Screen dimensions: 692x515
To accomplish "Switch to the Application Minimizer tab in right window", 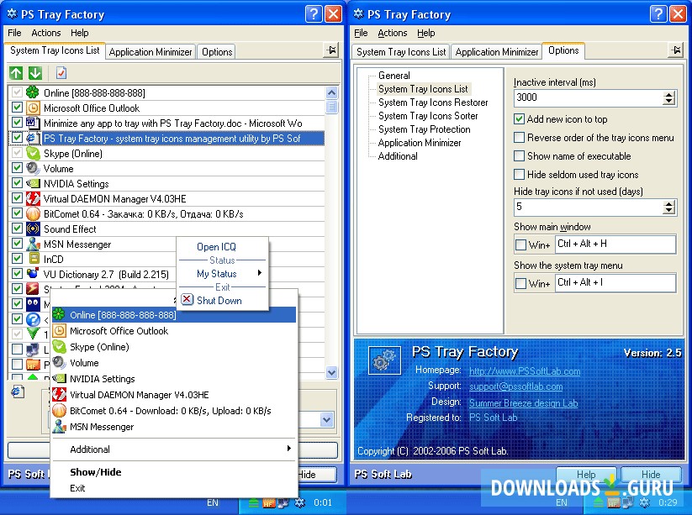I will (x=494, y=52).
